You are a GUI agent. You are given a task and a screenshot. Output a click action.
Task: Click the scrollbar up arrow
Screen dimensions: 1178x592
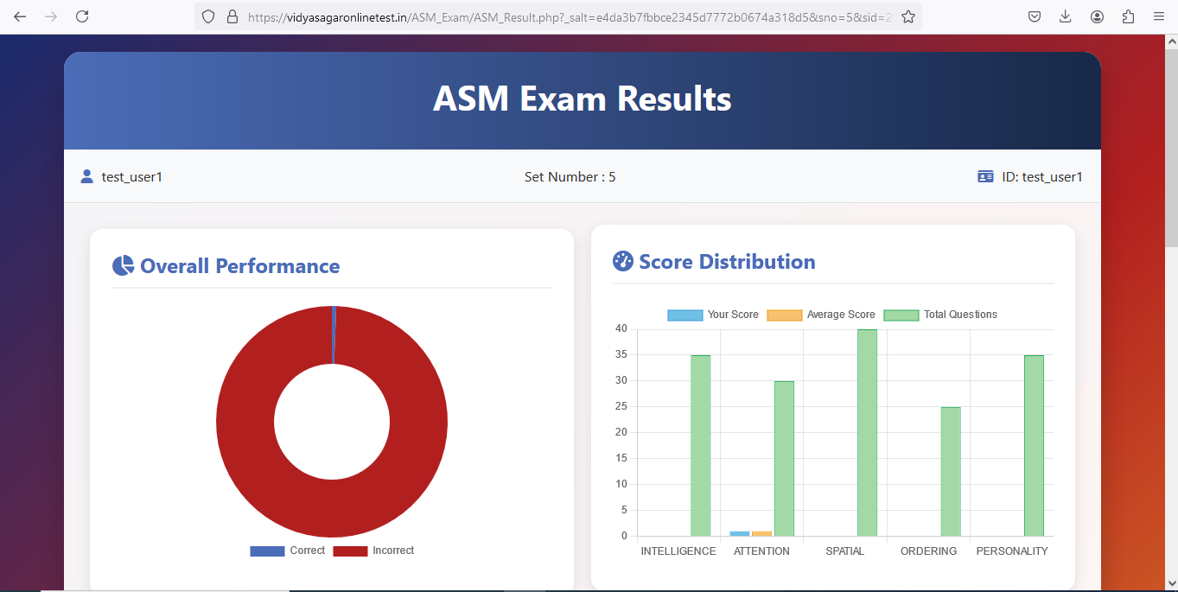point(1171,41)
